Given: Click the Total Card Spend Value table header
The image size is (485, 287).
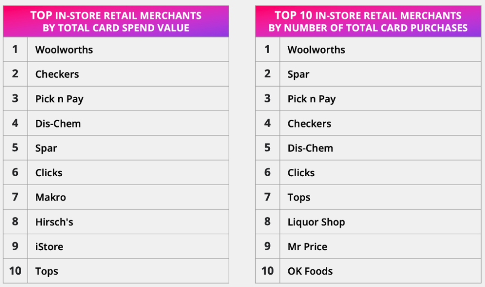Looking at the screenshot, I should (x=116, y=22).
